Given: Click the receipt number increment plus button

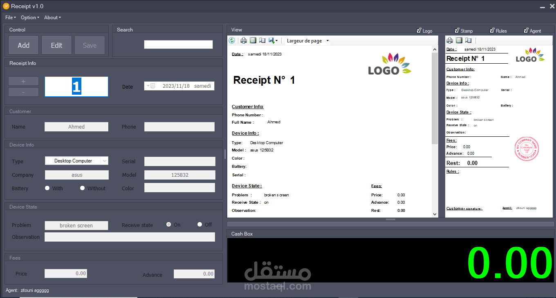Looking at the screenshot, I should (x=23, y=81).
